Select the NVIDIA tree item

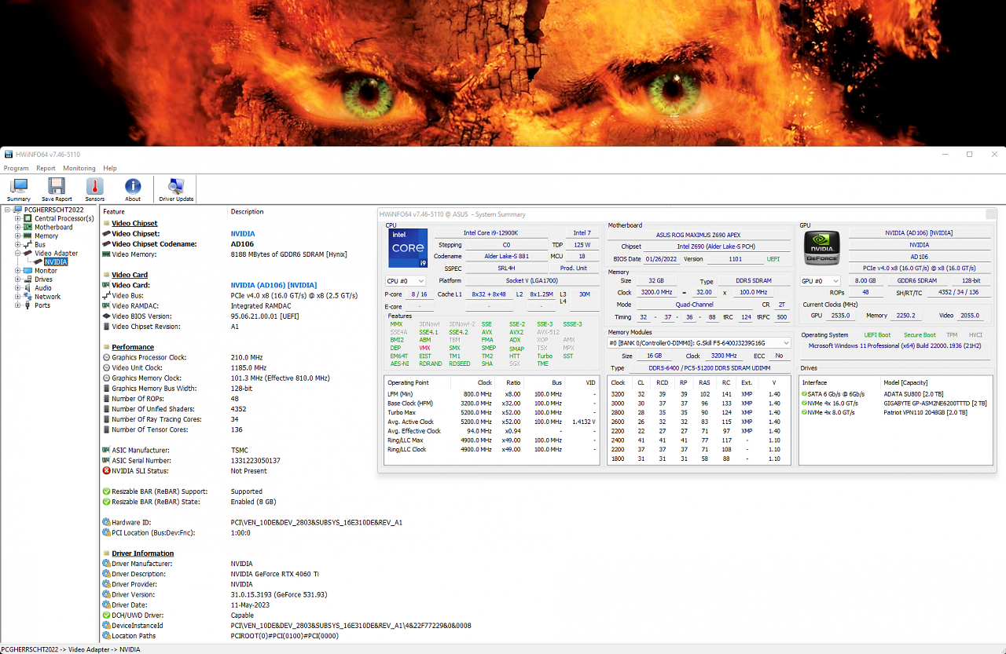click(x=56, y=262)
